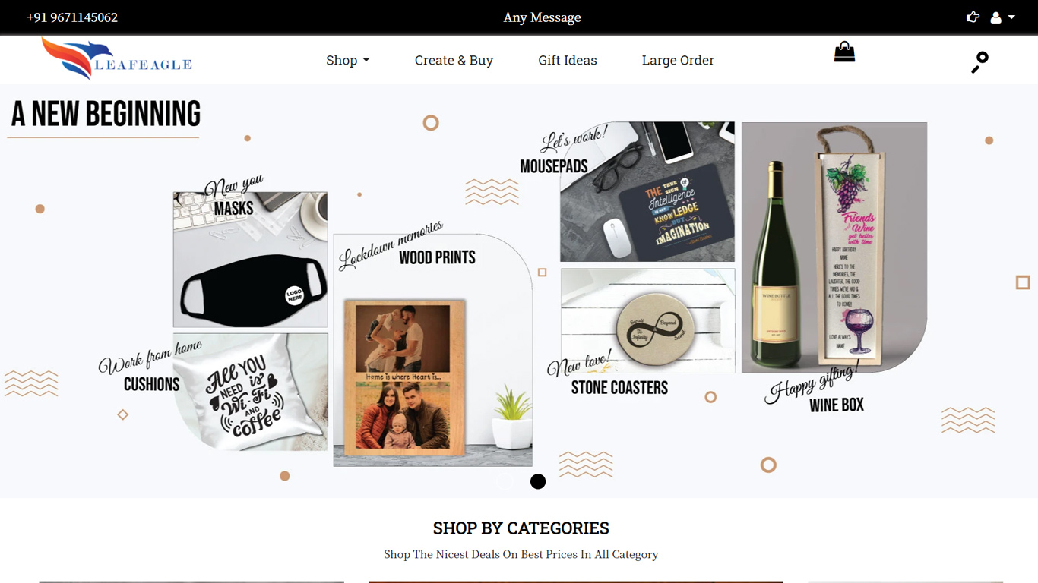This screenshot has width=1038, height=583.
Task: Expand the Shop dropdown menu
Action: tap(348, 60)
